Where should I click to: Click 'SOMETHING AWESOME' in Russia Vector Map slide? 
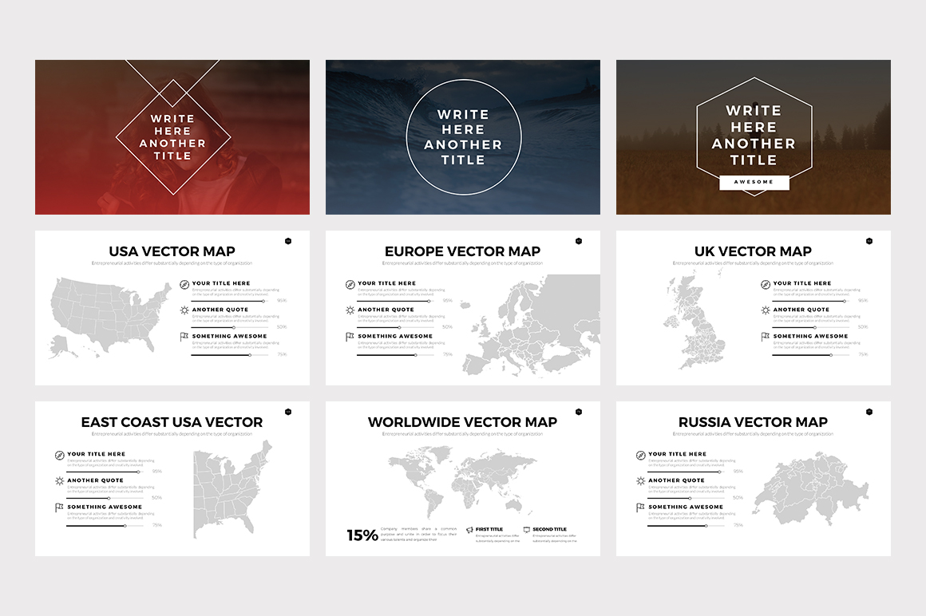[x=686, y=507]
